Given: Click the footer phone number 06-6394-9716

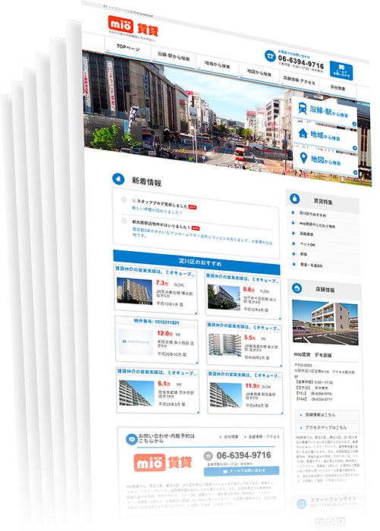Looking at the screenshot, I should 243,455.
